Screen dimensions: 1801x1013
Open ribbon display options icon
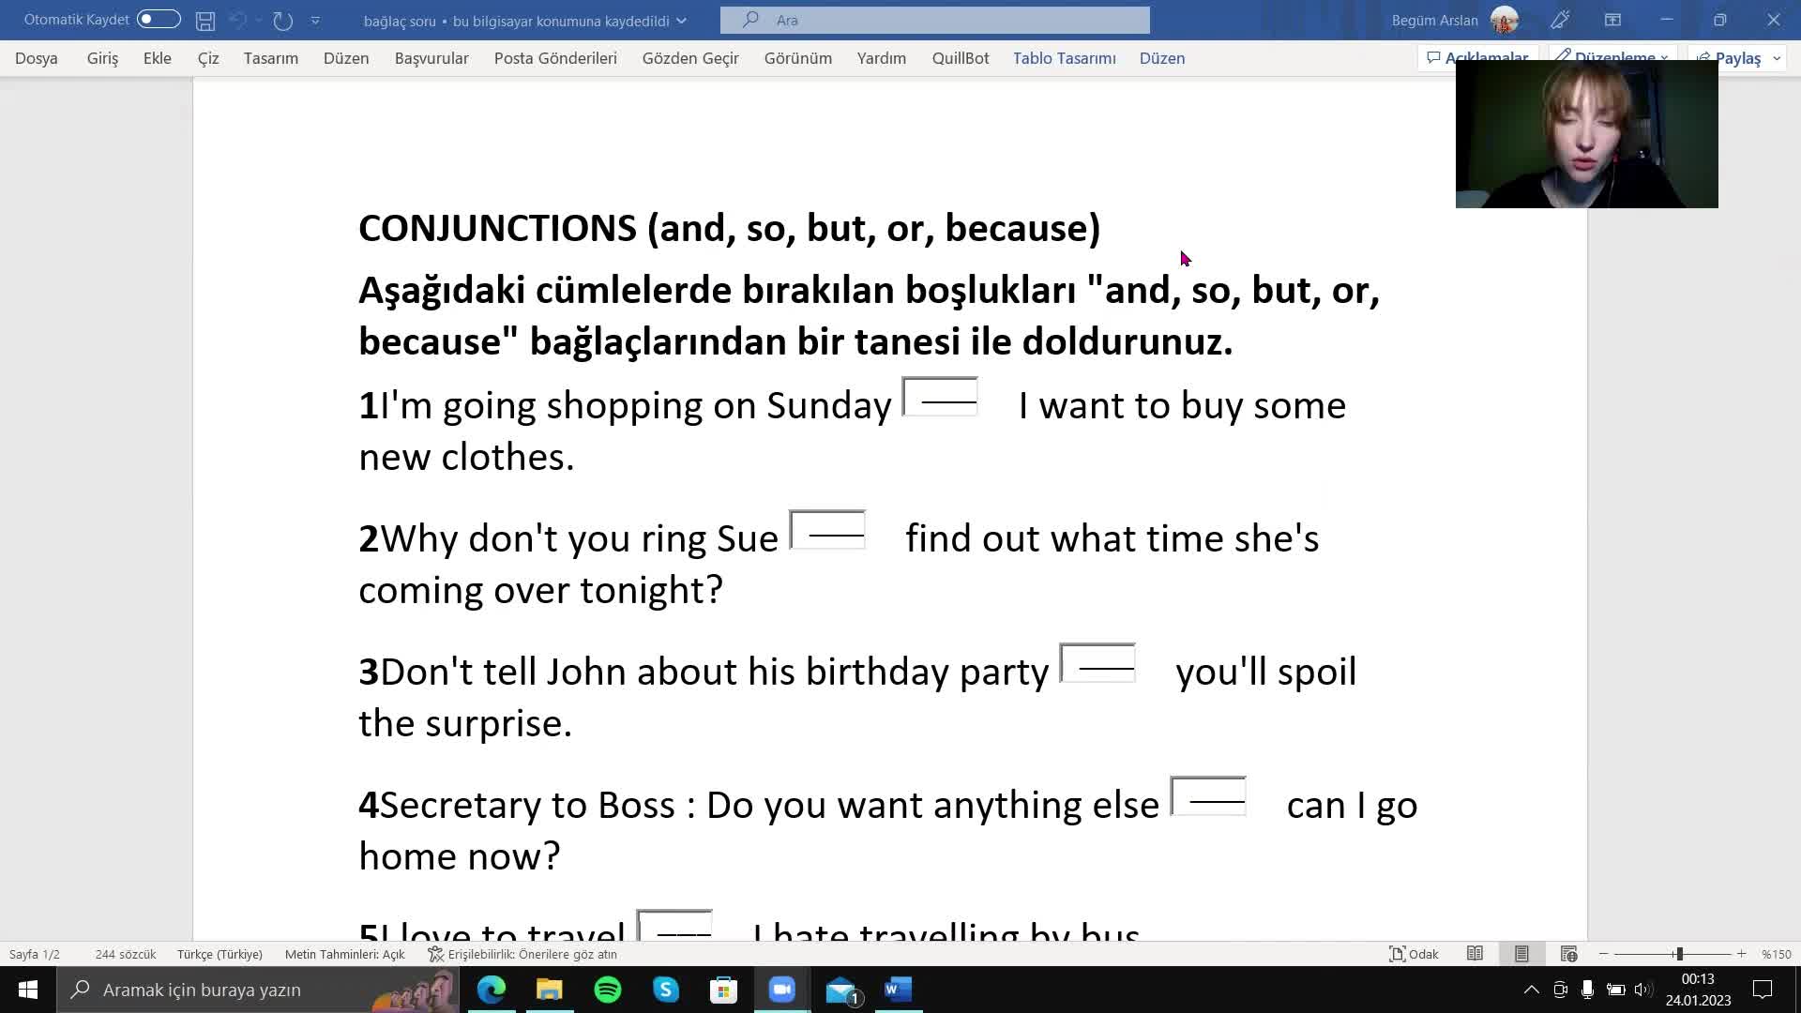1612,20
